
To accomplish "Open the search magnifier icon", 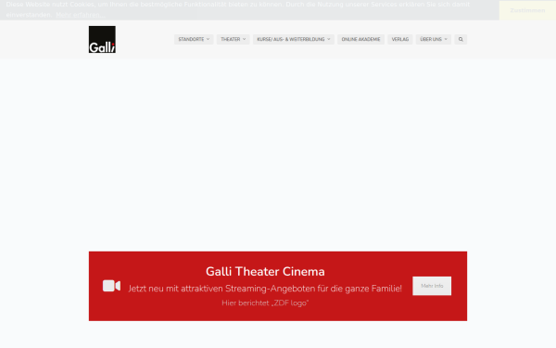I will point(461,39).
